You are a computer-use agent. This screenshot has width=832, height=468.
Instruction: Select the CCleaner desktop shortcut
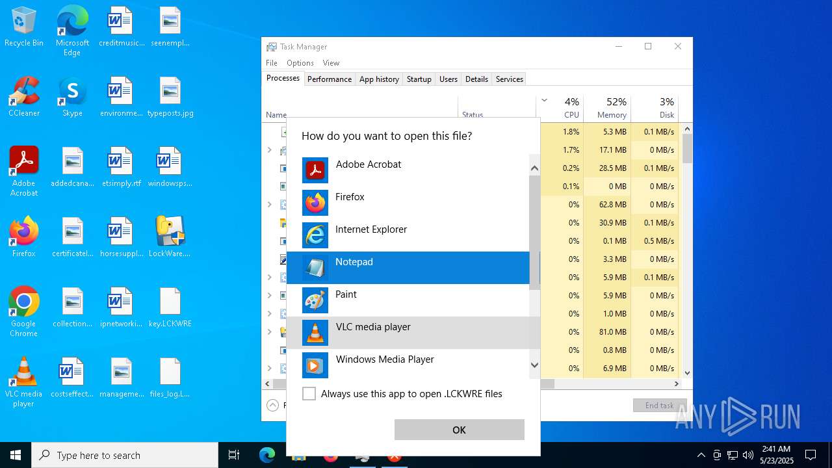tap(24, 97)
